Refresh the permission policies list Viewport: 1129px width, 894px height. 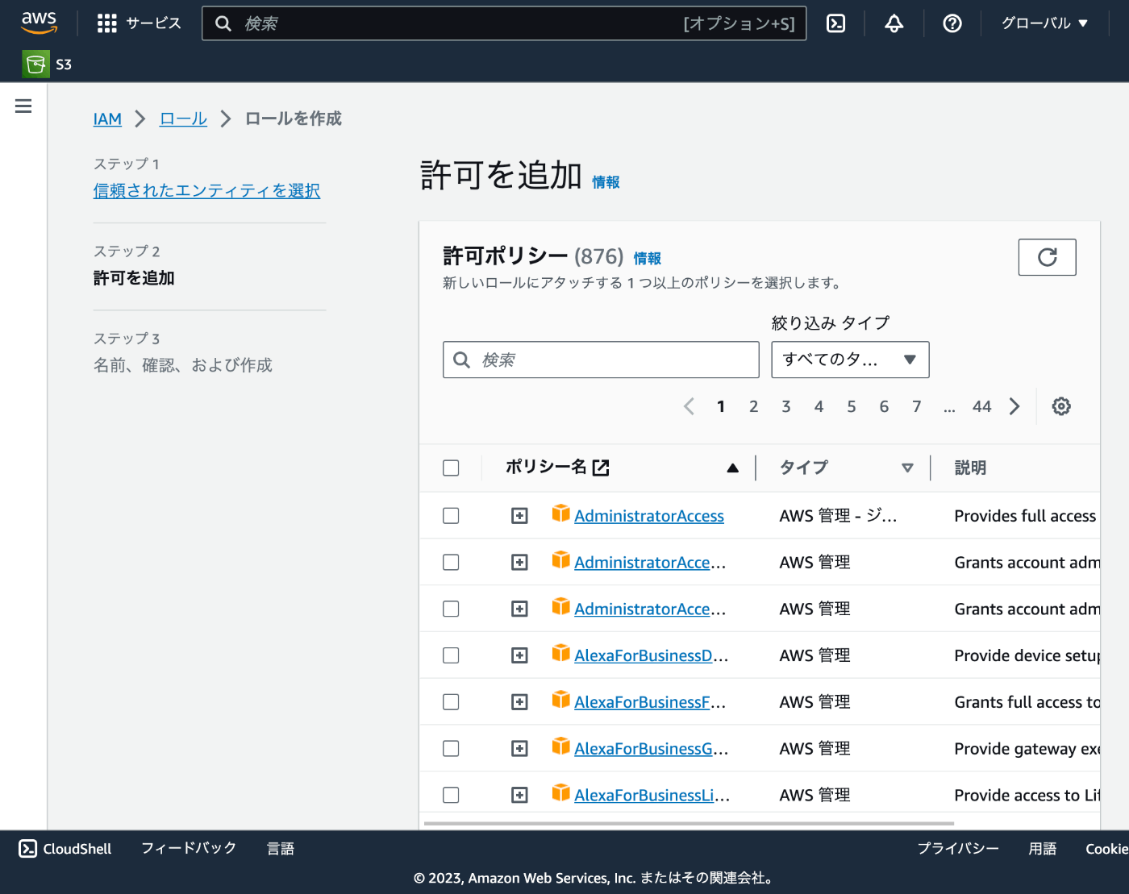point(1047,257)
